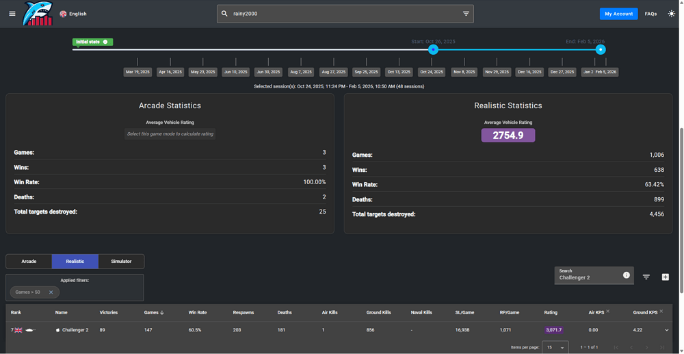The height and width of the screenshot is (354, 684).
Task: Click the add column plus icon
Action: (x=665, y=277)
